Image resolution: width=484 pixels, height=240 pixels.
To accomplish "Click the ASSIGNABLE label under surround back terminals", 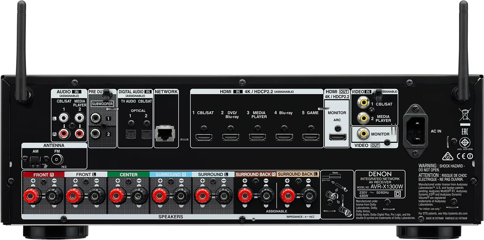I will (x=277, y=211).
